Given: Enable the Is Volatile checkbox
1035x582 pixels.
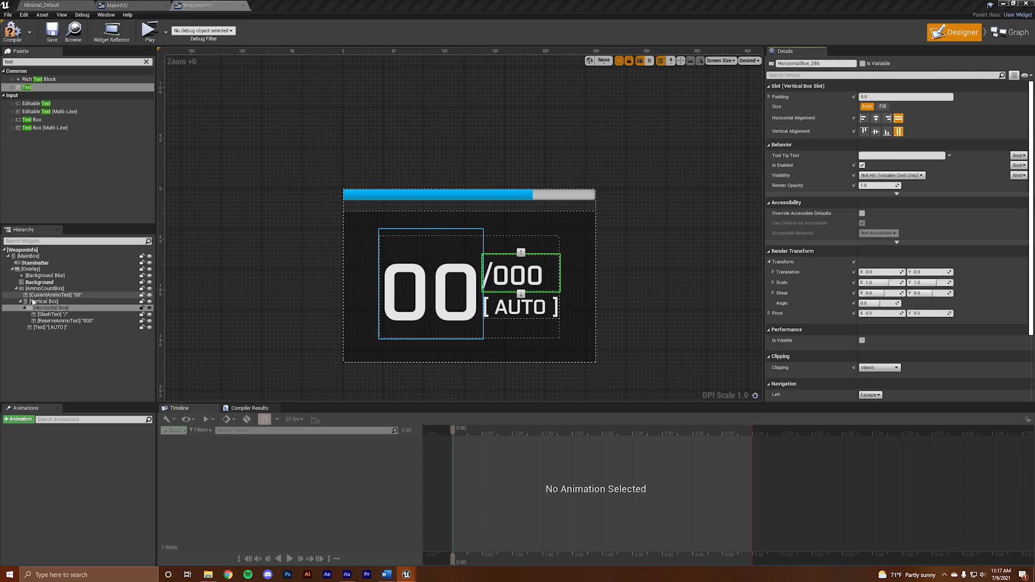Looking at the screenshot, I should tap(862, 340).
